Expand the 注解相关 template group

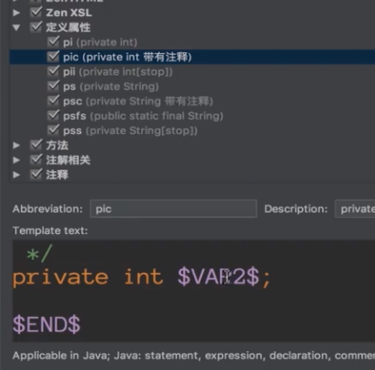[16, 160]
